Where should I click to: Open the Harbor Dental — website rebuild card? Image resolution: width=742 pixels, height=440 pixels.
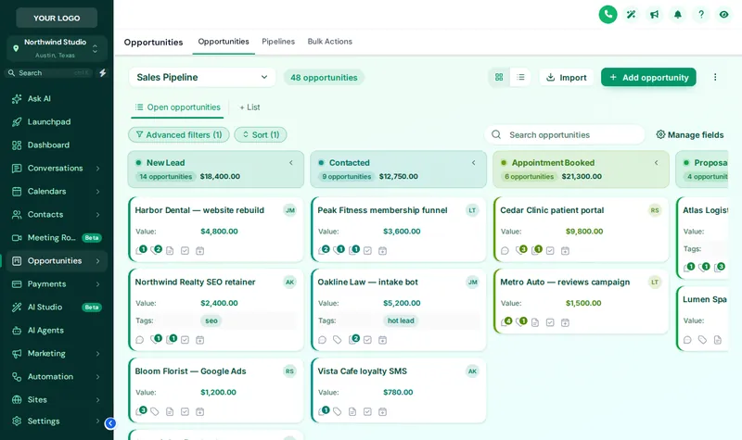(216, 229)
